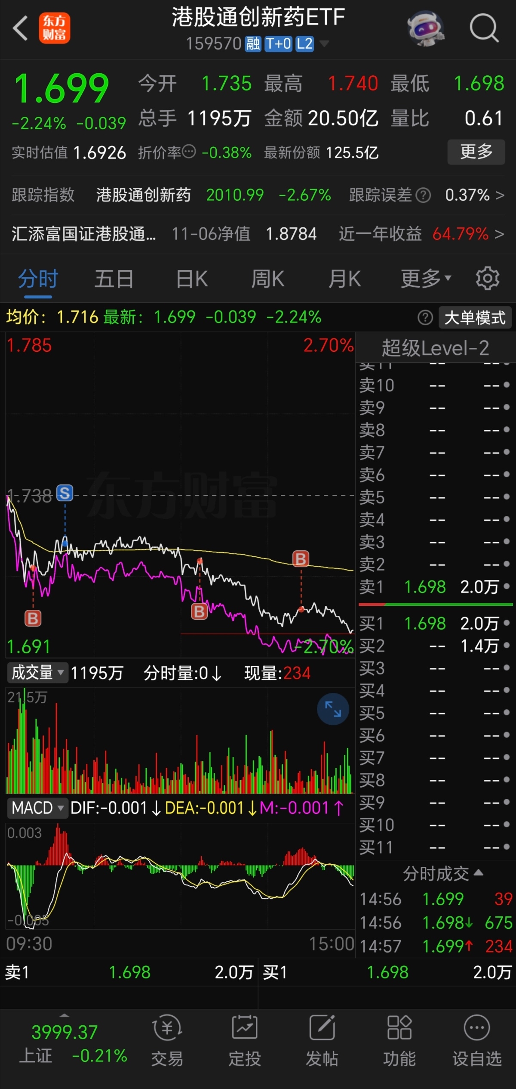Select 14:57 1.699 trade row

pos(436,946)
